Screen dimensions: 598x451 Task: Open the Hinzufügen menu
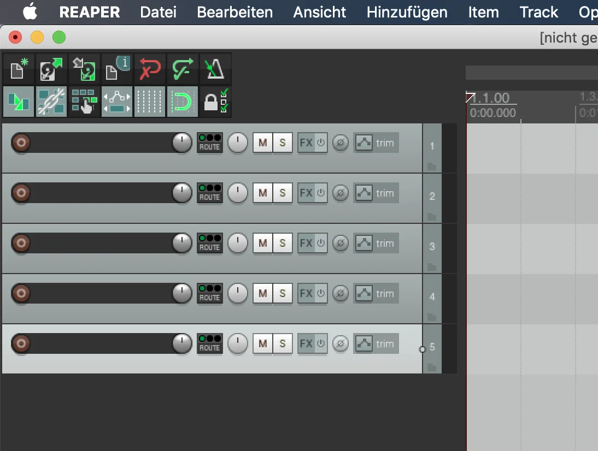(407, 12)
